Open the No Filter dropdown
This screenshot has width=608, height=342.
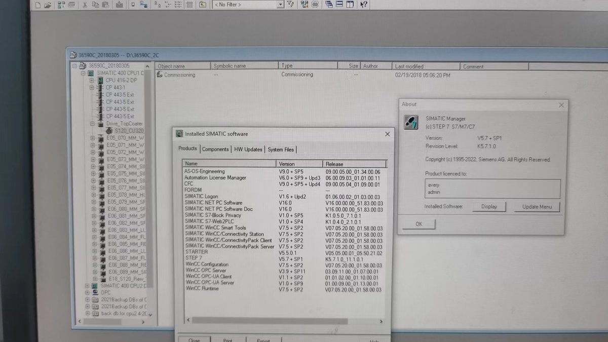(x=280, y=5)
